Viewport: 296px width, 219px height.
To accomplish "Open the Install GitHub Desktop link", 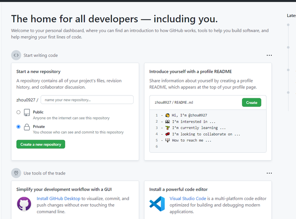I will click(58, 198).
